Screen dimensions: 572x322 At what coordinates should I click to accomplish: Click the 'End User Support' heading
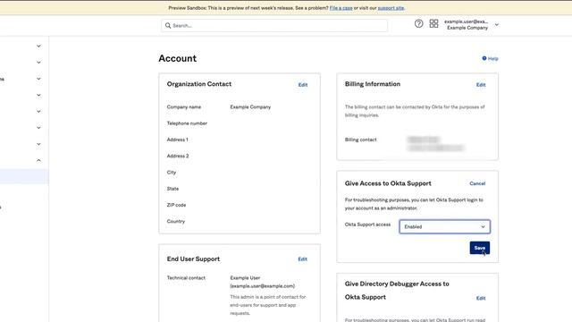(193, 258)
